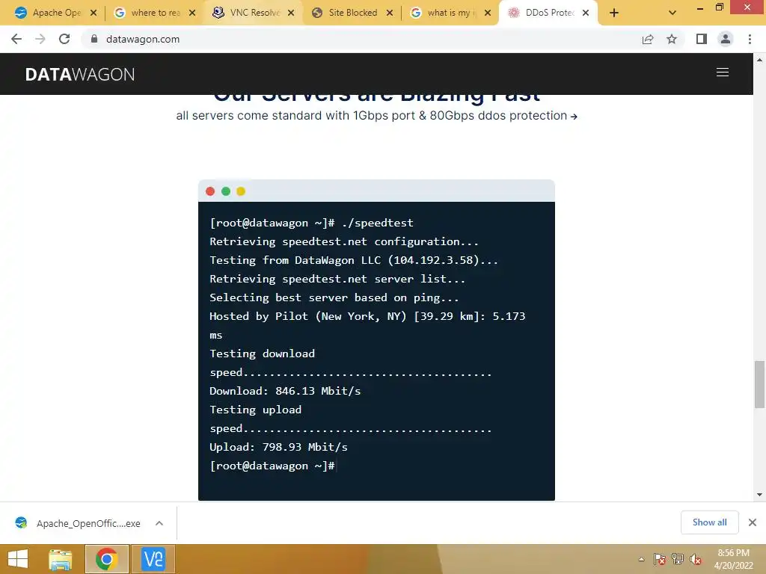Click the vertical scrollbar thumb

(759, 384)
